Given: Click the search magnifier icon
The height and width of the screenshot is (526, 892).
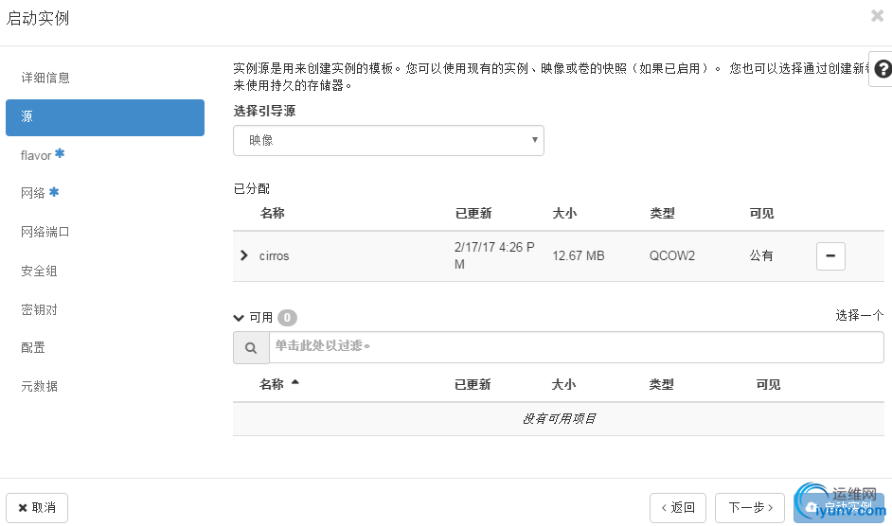Looking at the screenshot, I should (x=251, y=347).
